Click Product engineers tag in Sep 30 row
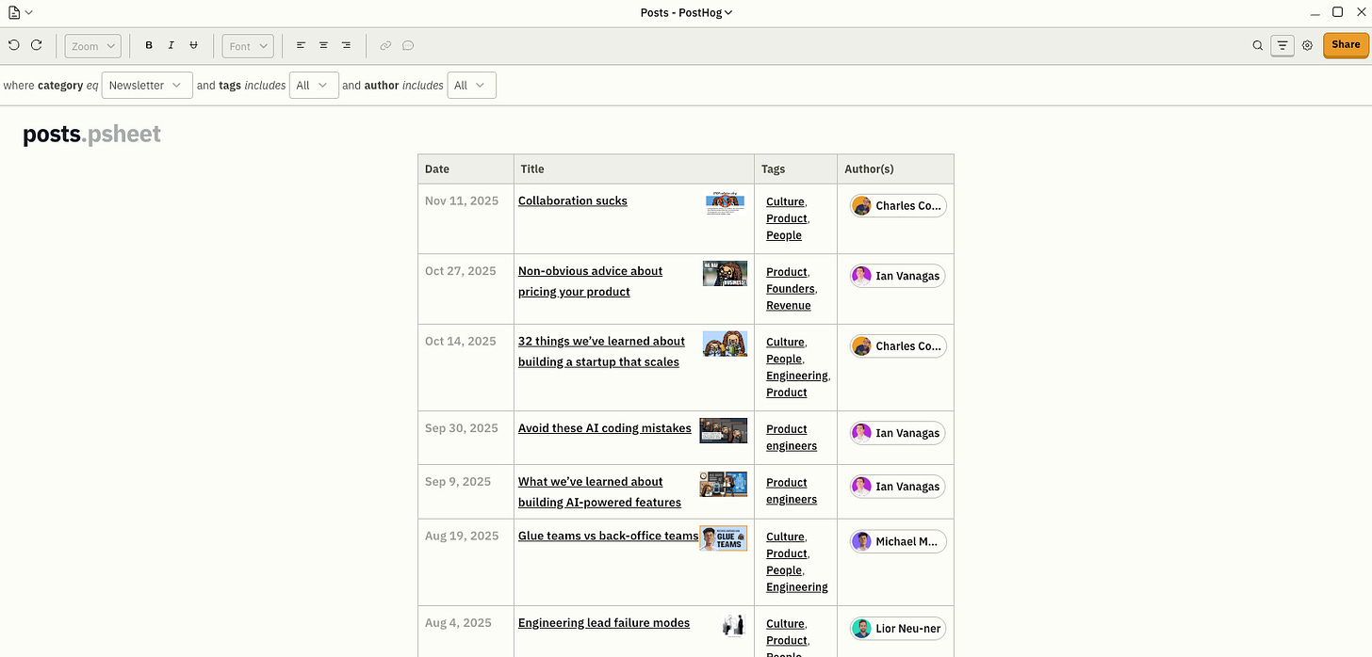The width and height of the screenshot is (1372, 657). tap(792, 438)
